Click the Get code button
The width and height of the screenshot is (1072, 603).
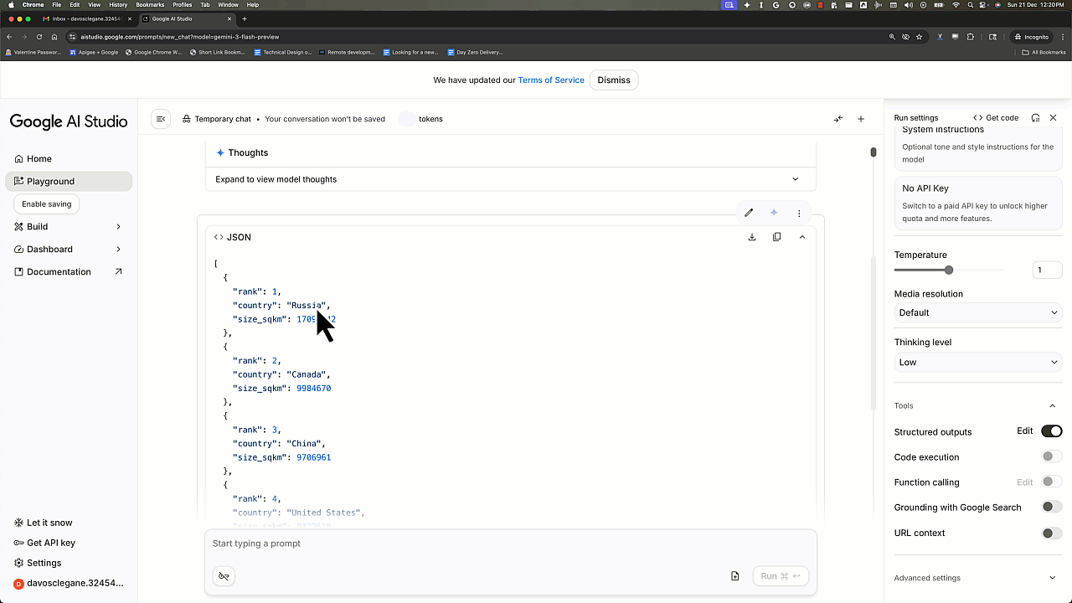[x=996, y=118]
